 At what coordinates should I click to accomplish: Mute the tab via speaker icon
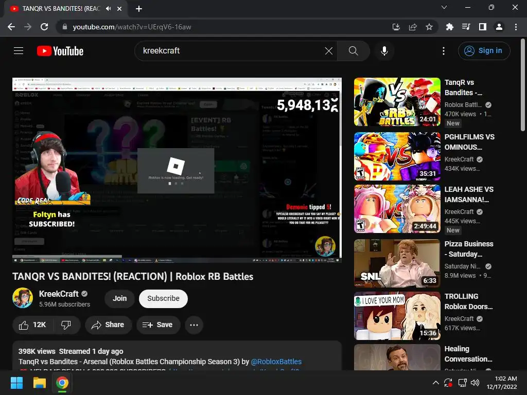click(108, 9)
